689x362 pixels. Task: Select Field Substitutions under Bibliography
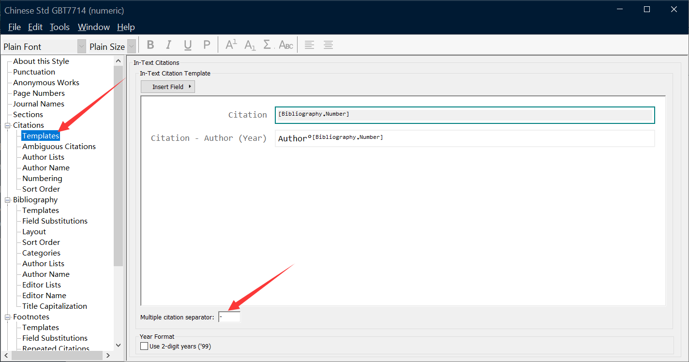55,221
